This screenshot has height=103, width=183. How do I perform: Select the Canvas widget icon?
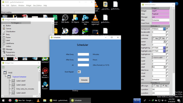[x=4, y=29]
